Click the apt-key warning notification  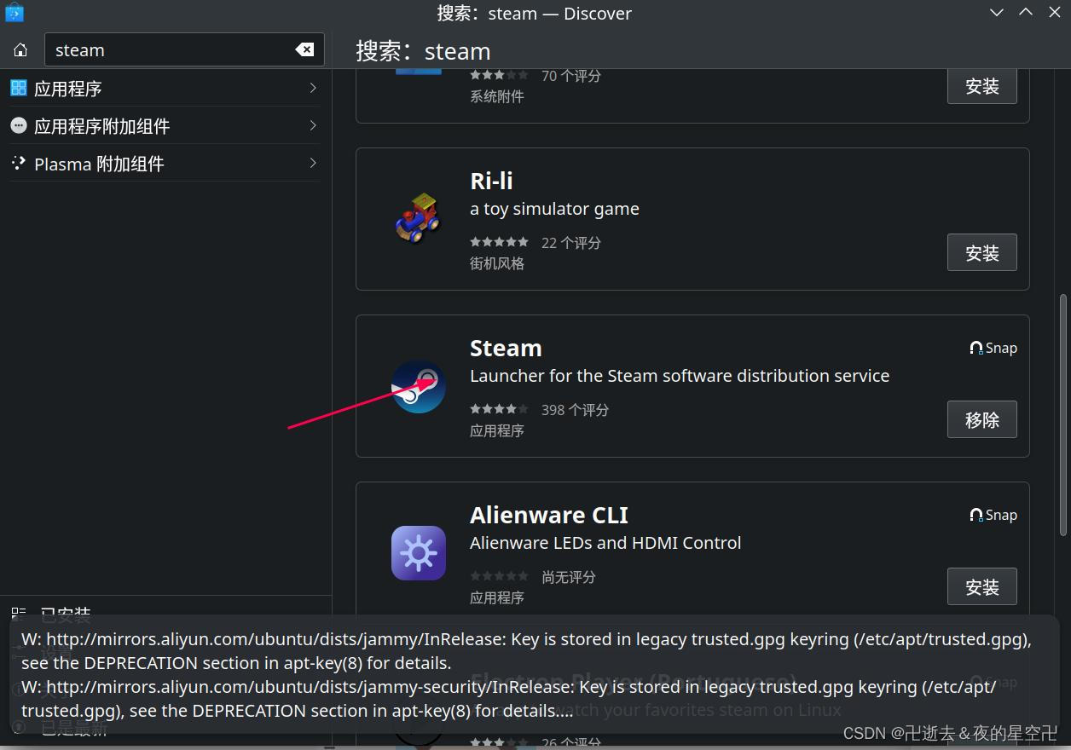pos(535,674)
